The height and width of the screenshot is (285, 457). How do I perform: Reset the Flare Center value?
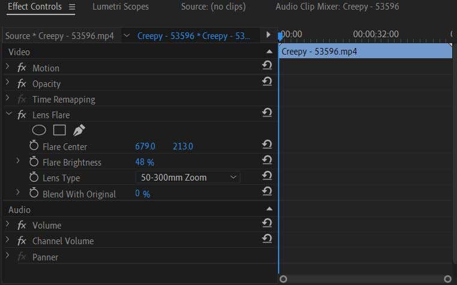(267, 145)
